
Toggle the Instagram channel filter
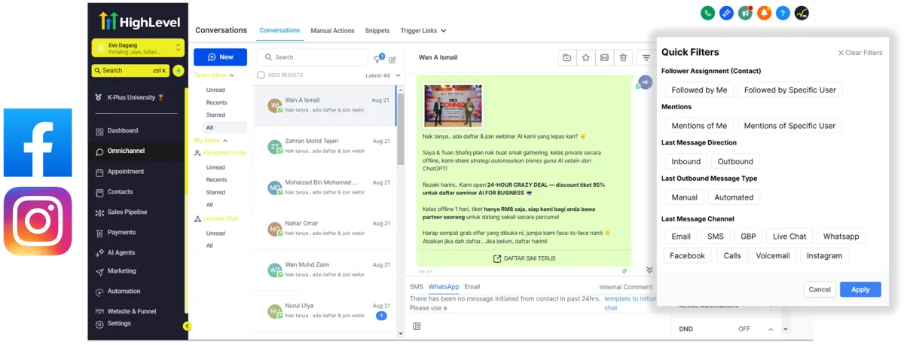click(x=824, y=256)
